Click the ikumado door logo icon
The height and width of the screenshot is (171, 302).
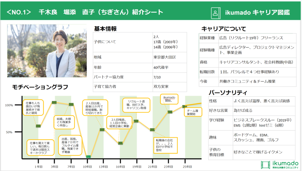[x=265, y=165]
